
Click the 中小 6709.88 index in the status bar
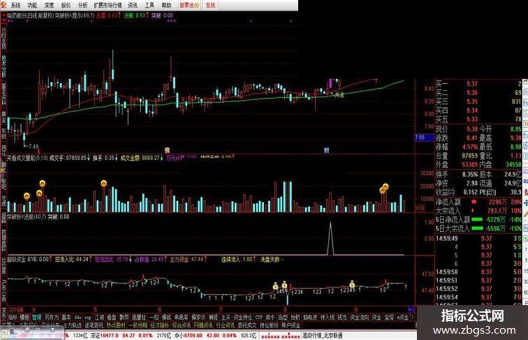coord(189,336)
